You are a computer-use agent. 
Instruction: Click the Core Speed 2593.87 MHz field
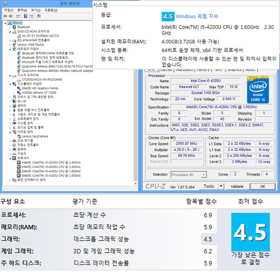click(186, 144)
